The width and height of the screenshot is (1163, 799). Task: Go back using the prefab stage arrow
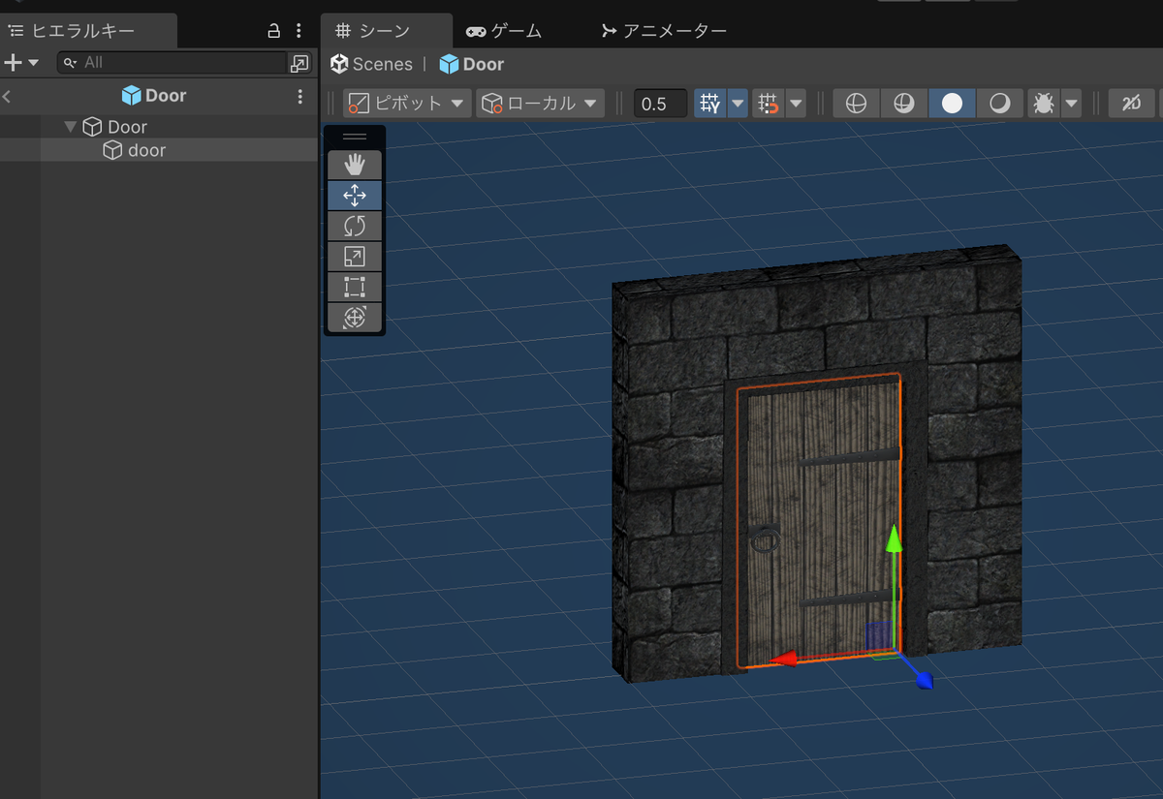click(x=7, y=96)
